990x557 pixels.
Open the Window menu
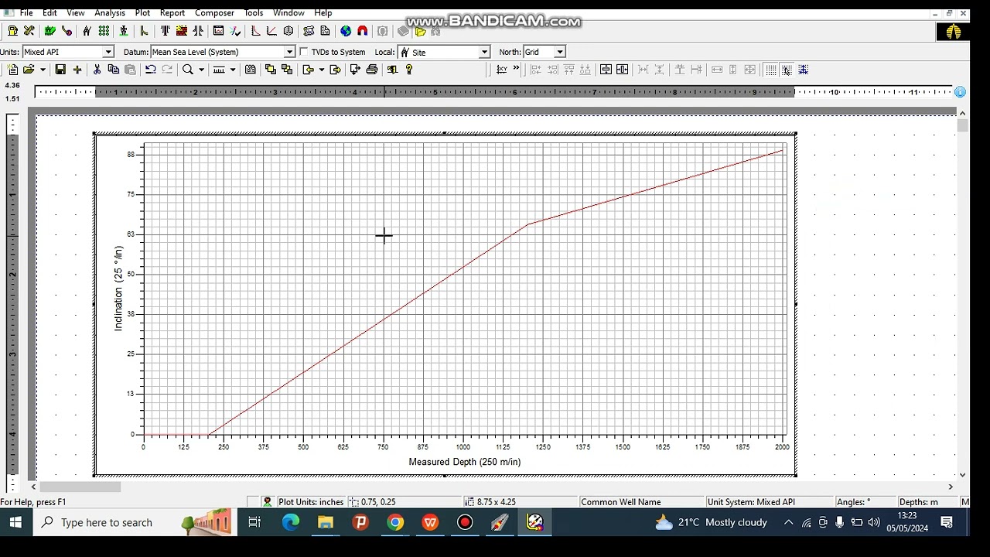[288, 12]
